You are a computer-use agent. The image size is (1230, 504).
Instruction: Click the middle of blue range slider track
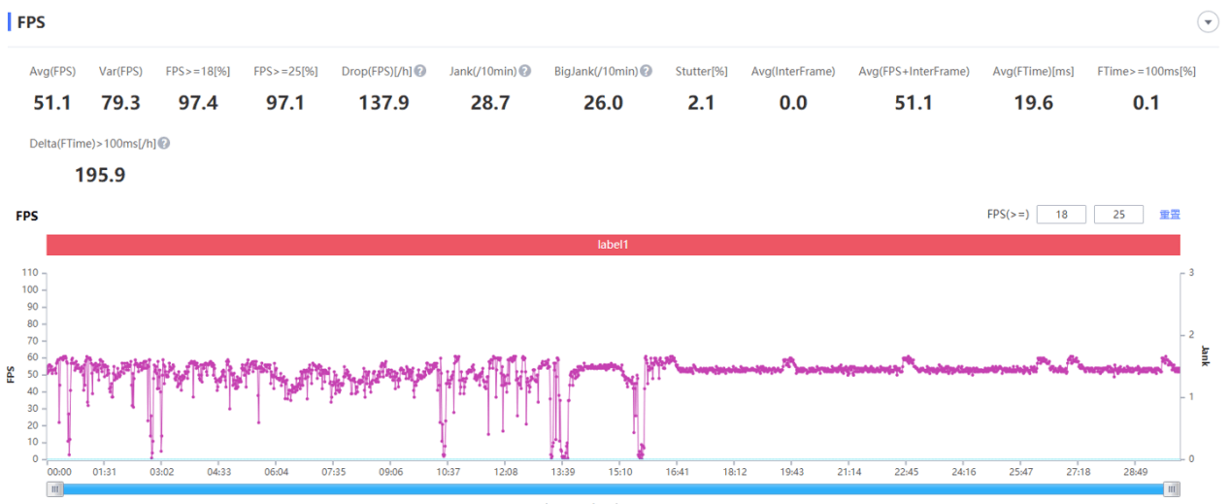click(614, 489)
